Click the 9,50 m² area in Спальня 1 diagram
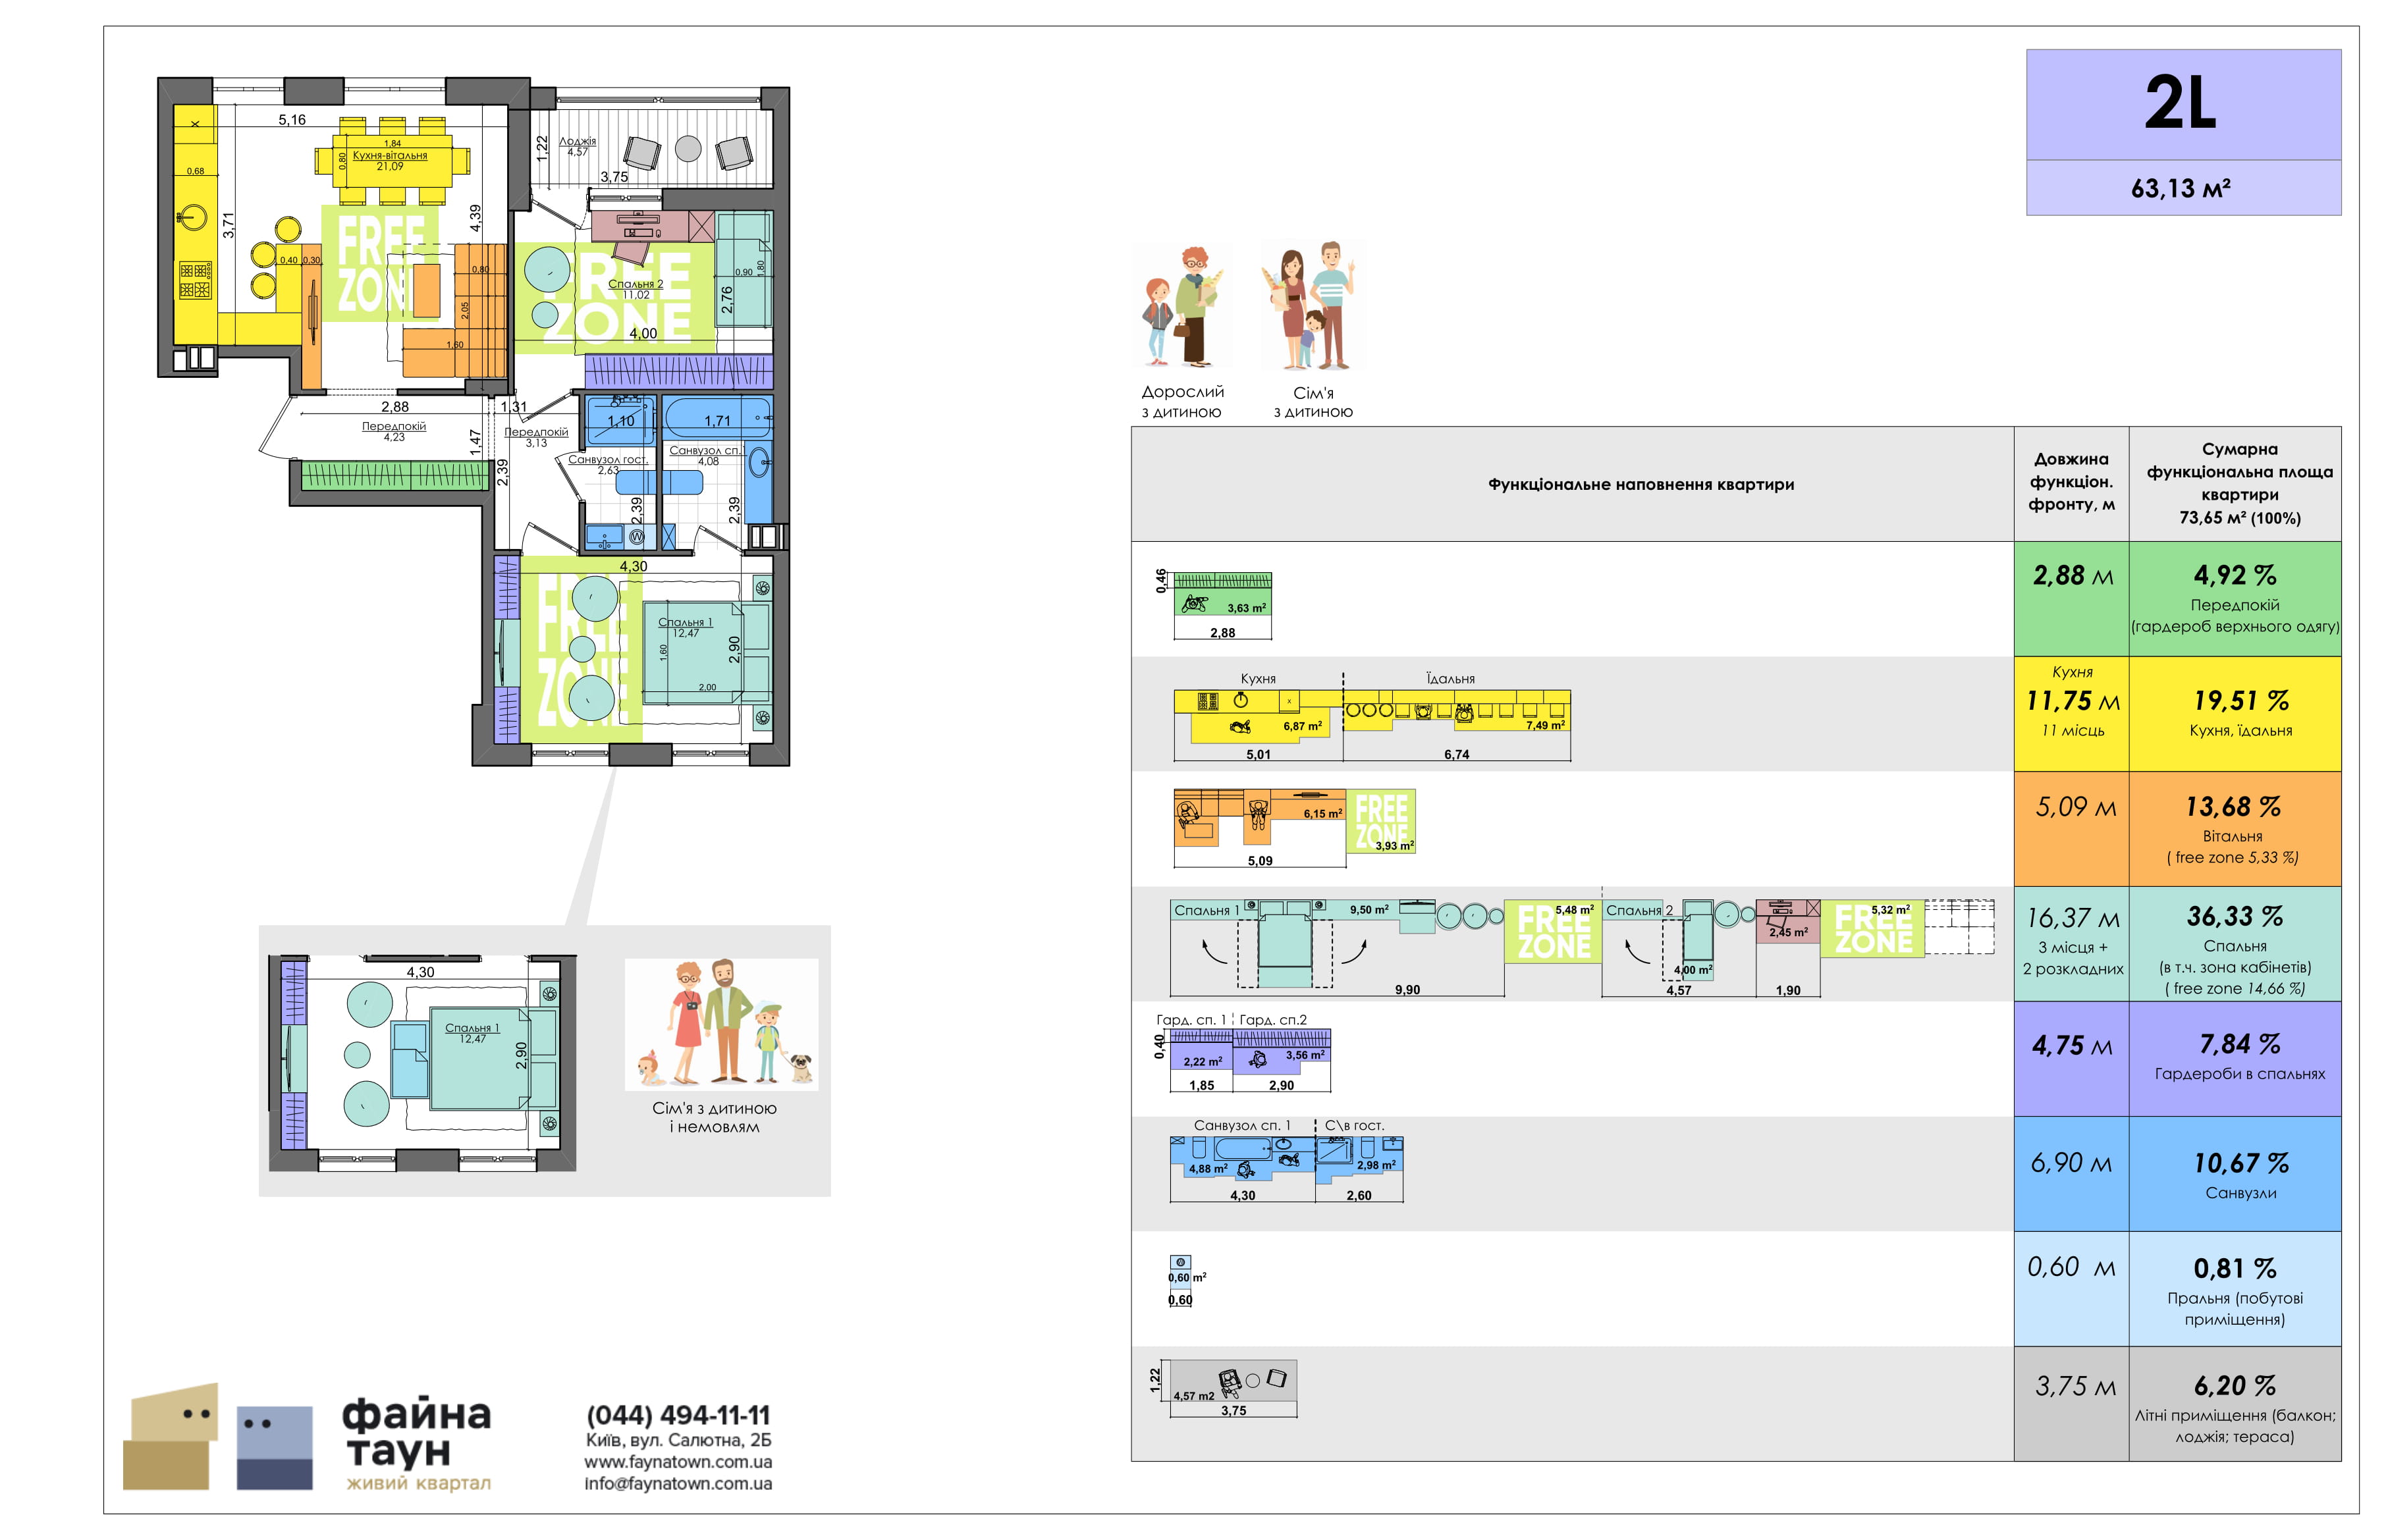Viewport: 2386px width, 1540px height. tap(1369, 910)
